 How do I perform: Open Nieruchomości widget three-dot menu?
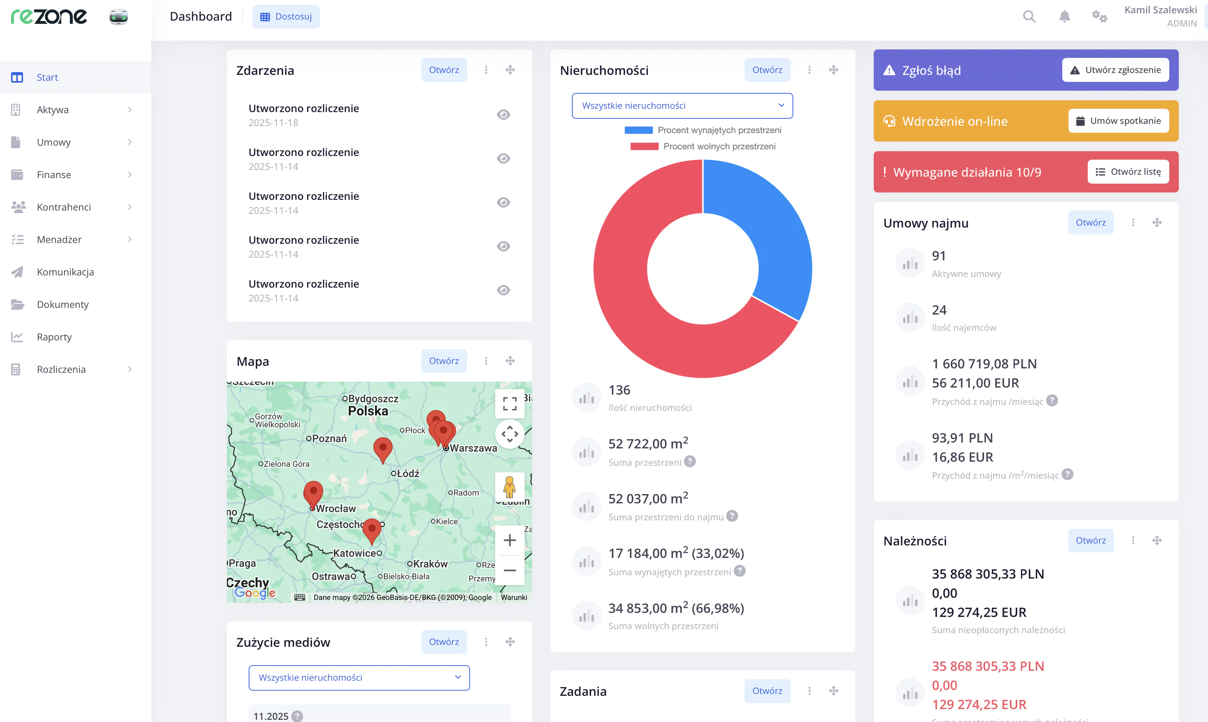[810, 70]
